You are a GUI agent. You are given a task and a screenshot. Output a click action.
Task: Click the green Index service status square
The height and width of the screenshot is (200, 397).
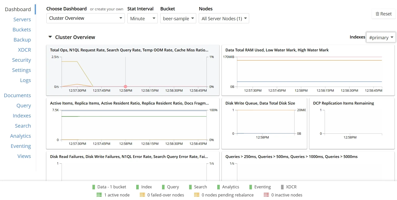point(137,187)
